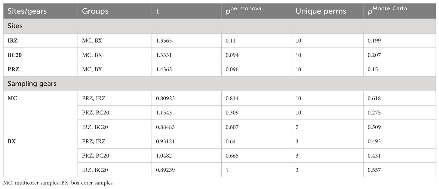The height and width of the screenshot is (189, 439).
Task: Click the Unique perms column header
Action: (321, 11)
